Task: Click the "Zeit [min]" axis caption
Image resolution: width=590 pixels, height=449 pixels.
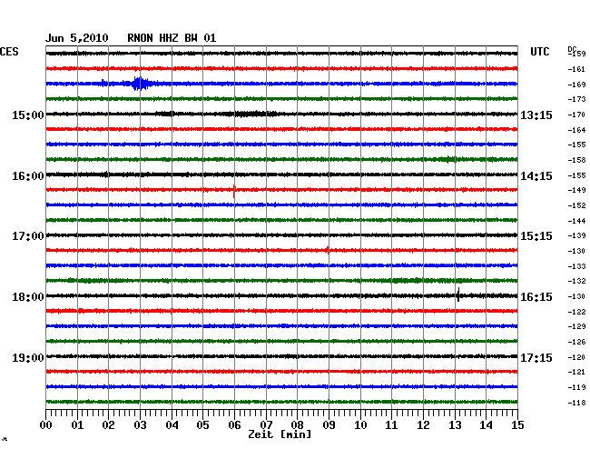Action: click(280, 434)
